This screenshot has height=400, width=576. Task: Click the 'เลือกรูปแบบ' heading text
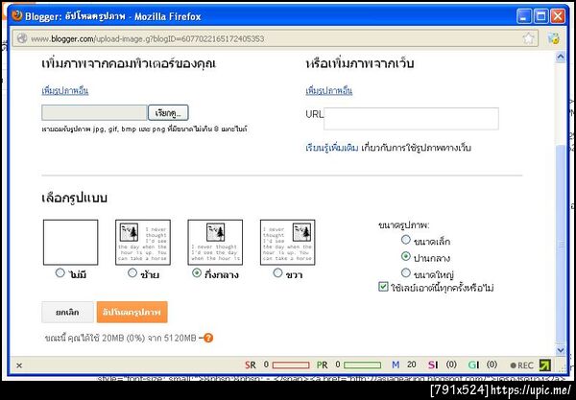coord(75,198)
